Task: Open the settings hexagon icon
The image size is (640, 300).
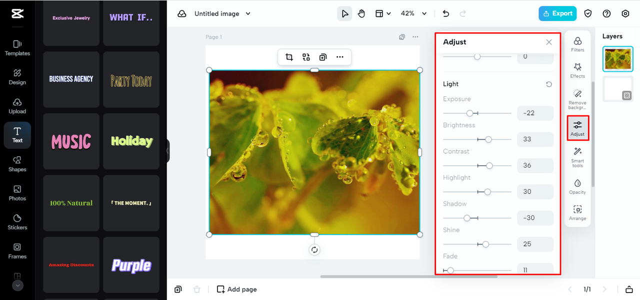Action: 625,14
